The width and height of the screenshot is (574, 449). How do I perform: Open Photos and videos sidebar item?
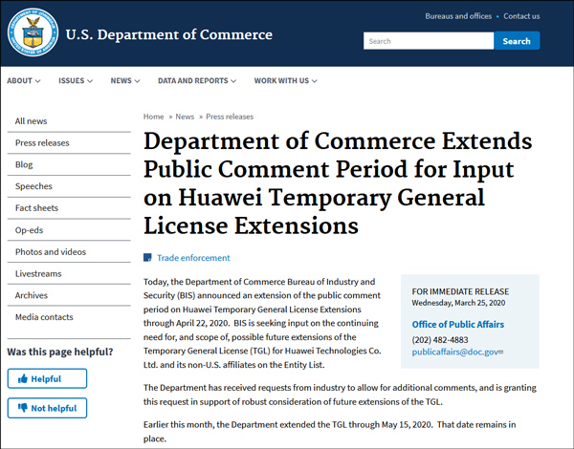[x=50, y=252]
